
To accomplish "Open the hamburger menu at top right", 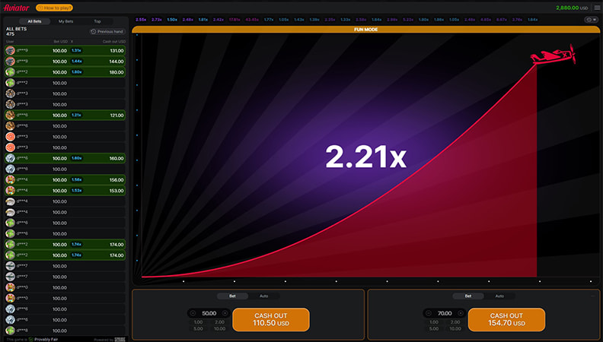I will tap(597, 7).
